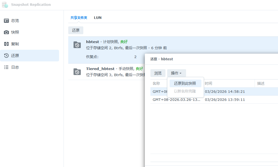Select the Tiered_hbtest folder row
This screenshot has width=278, height=167.
(x=111, y=72)
